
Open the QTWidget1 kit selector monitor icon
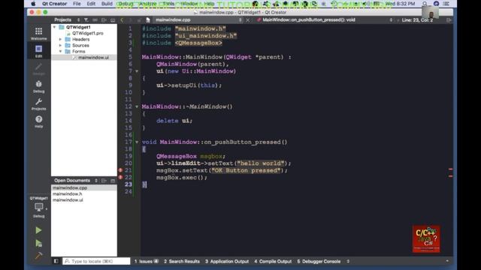pyautogui.click(x=38, y=207)
